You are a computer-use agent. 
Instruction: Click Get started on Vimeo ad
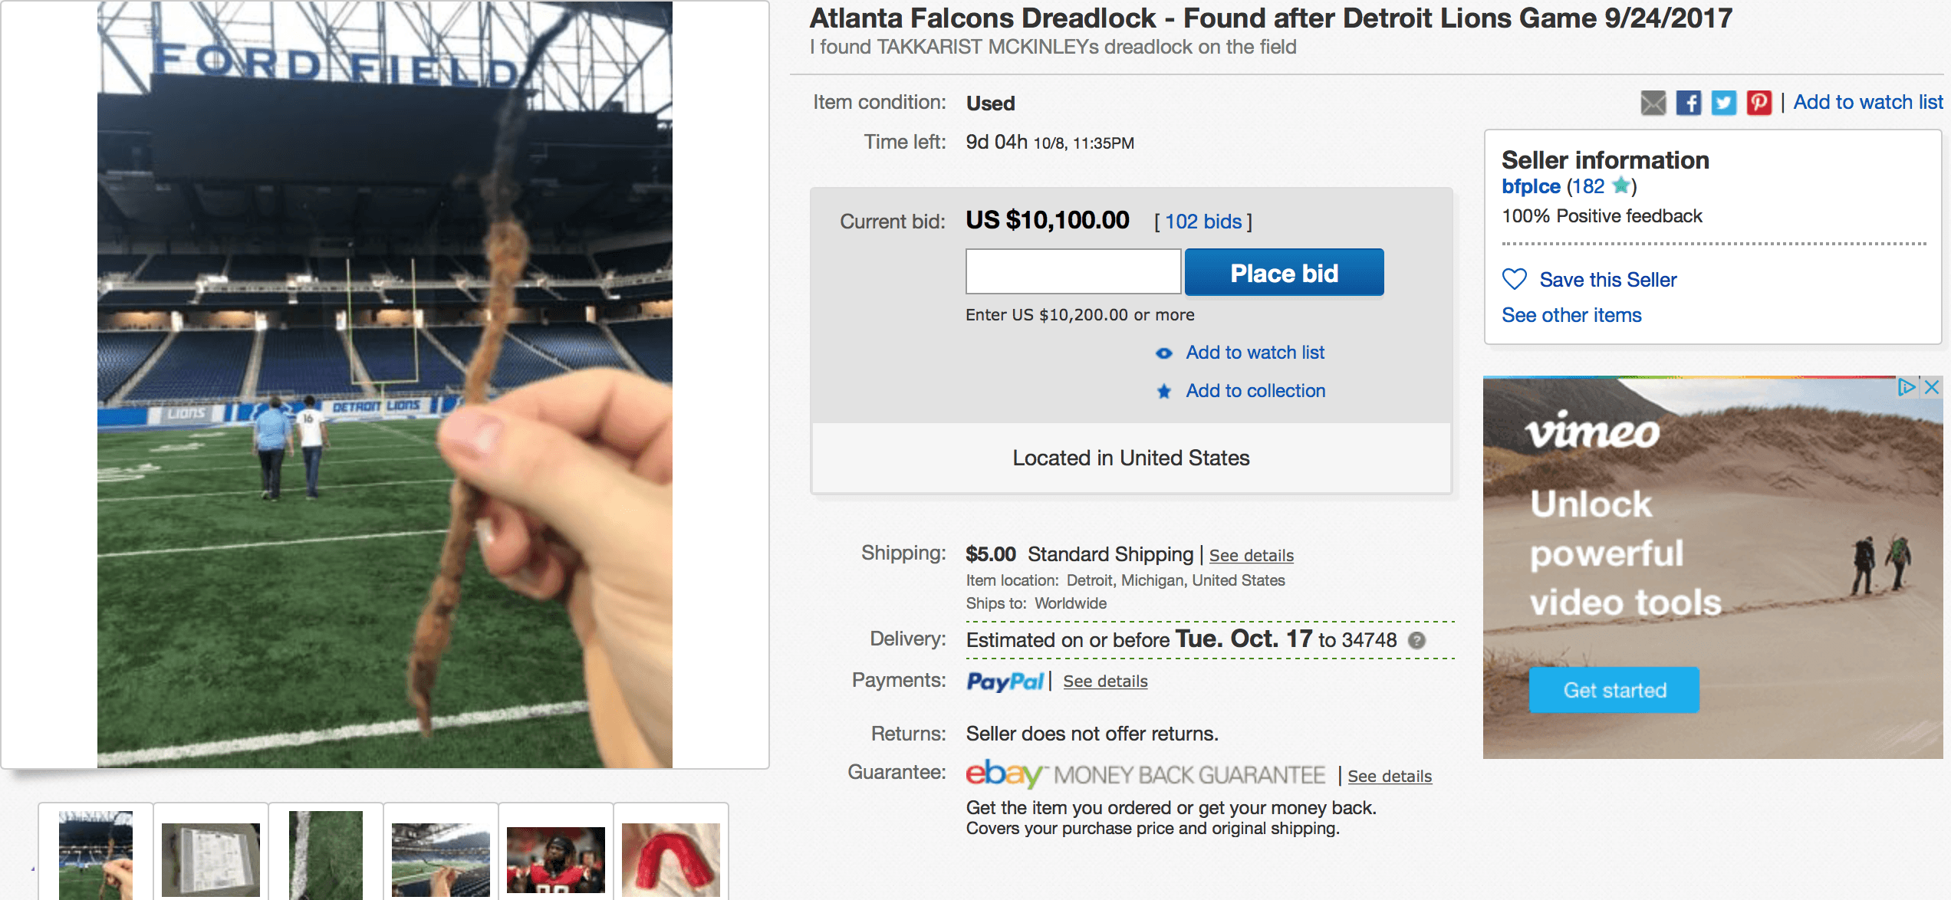click(1614, 690)
